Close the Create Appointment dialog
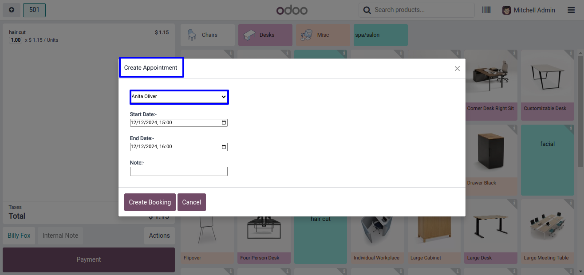Viewport: 584px width, 275px height. (x=457, y=68)
